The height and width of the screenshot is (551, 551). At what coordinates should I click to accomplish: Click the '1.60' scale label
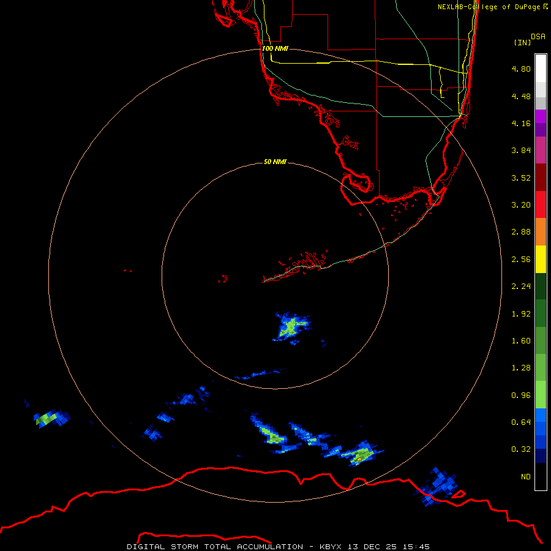(521, 341)
